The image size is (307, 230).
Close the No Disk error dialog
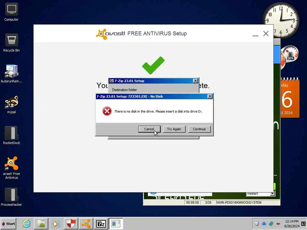click(210, 96)
